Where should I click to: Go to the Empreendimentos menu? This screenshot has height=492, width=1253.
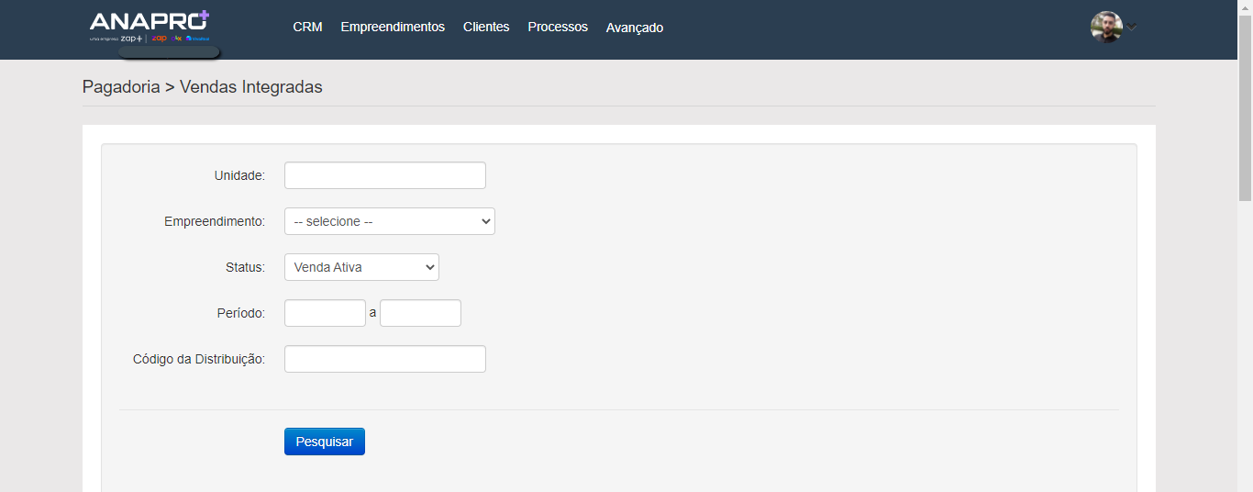pos(393,28)
